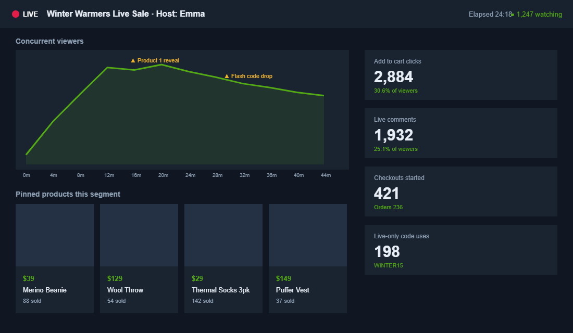Image resolution: width=573 pixels, height=333 pixels.
Task: Click the 37 sold count
Action: coord(285,301)
